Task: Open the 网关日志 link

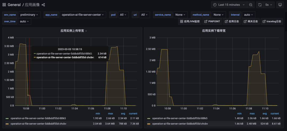Action: [251, 21]
